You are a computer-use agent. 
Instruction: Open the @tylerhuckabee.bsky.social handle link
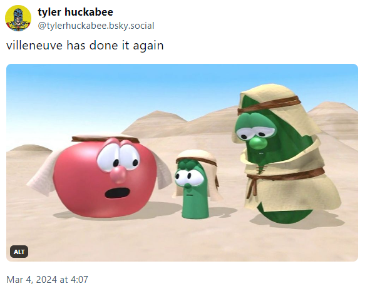pos(96,26)
